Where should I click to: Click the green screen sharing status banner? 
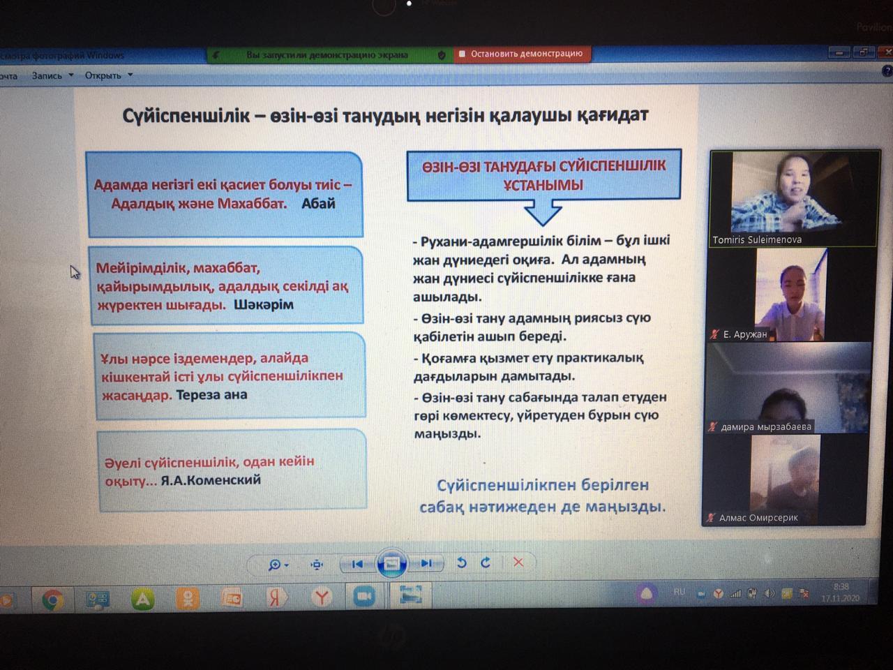click(x=328, y=55)
